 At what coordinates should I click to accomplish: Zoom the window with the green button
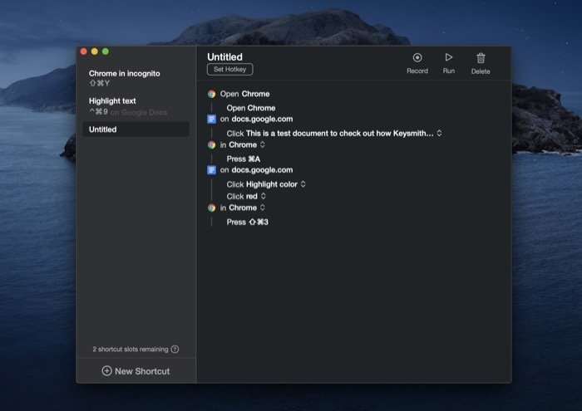106,51
